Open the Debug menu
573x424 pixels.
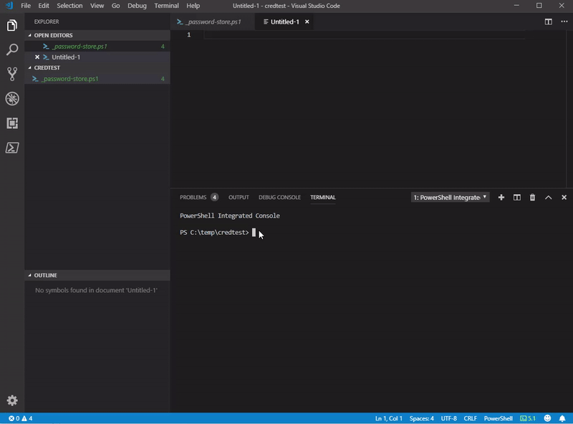pos(137,6)
